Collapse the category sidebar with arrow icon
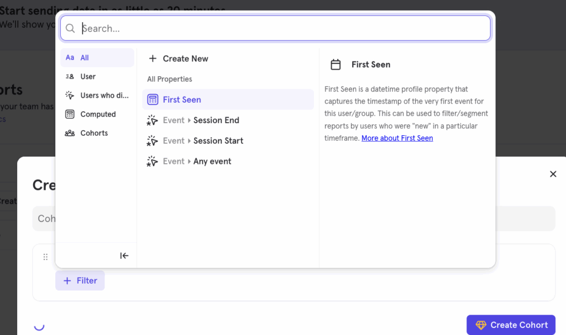The image size is (566, 335). [x=124, y=256]
